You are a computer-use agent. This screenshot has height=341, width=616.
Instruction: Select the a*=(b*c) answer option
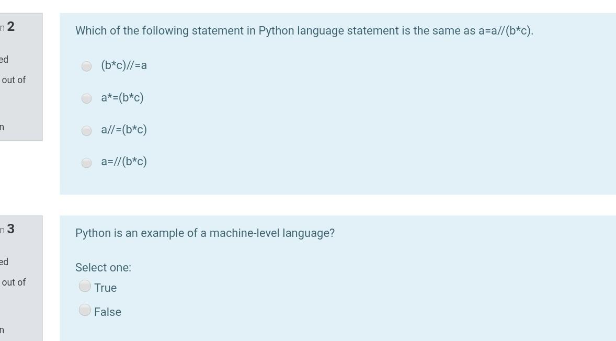click(86, 98)
